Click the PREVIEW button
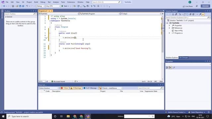This screenshot has width=212, height=119. (x=205, y=6)
